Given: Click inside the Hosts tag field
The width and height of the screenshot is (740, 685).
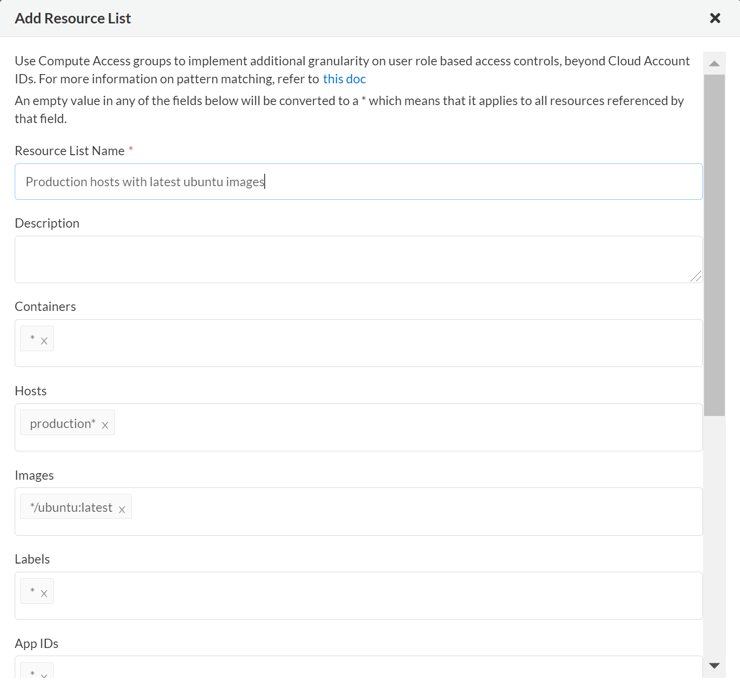Looking at the screenshot, I should point(358,427).
